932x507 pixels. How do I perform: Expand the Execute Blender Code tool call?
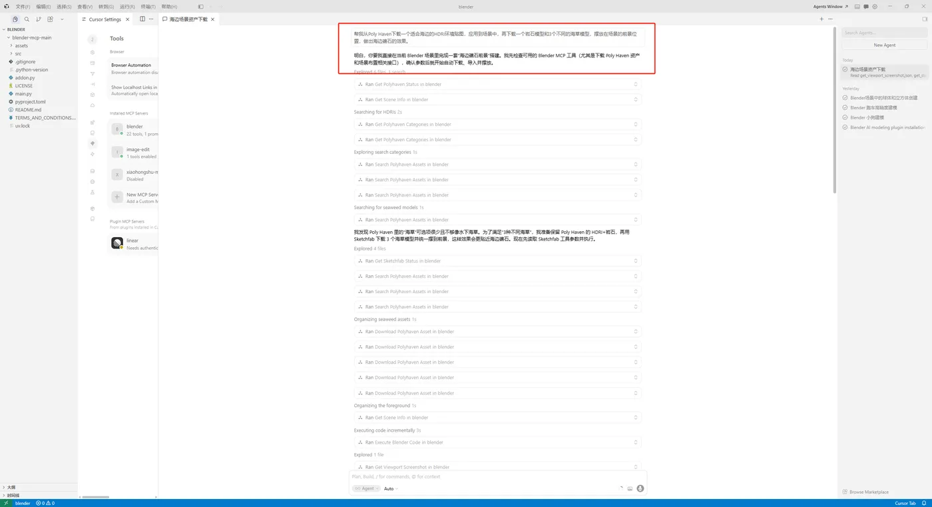tap(498, 442)
